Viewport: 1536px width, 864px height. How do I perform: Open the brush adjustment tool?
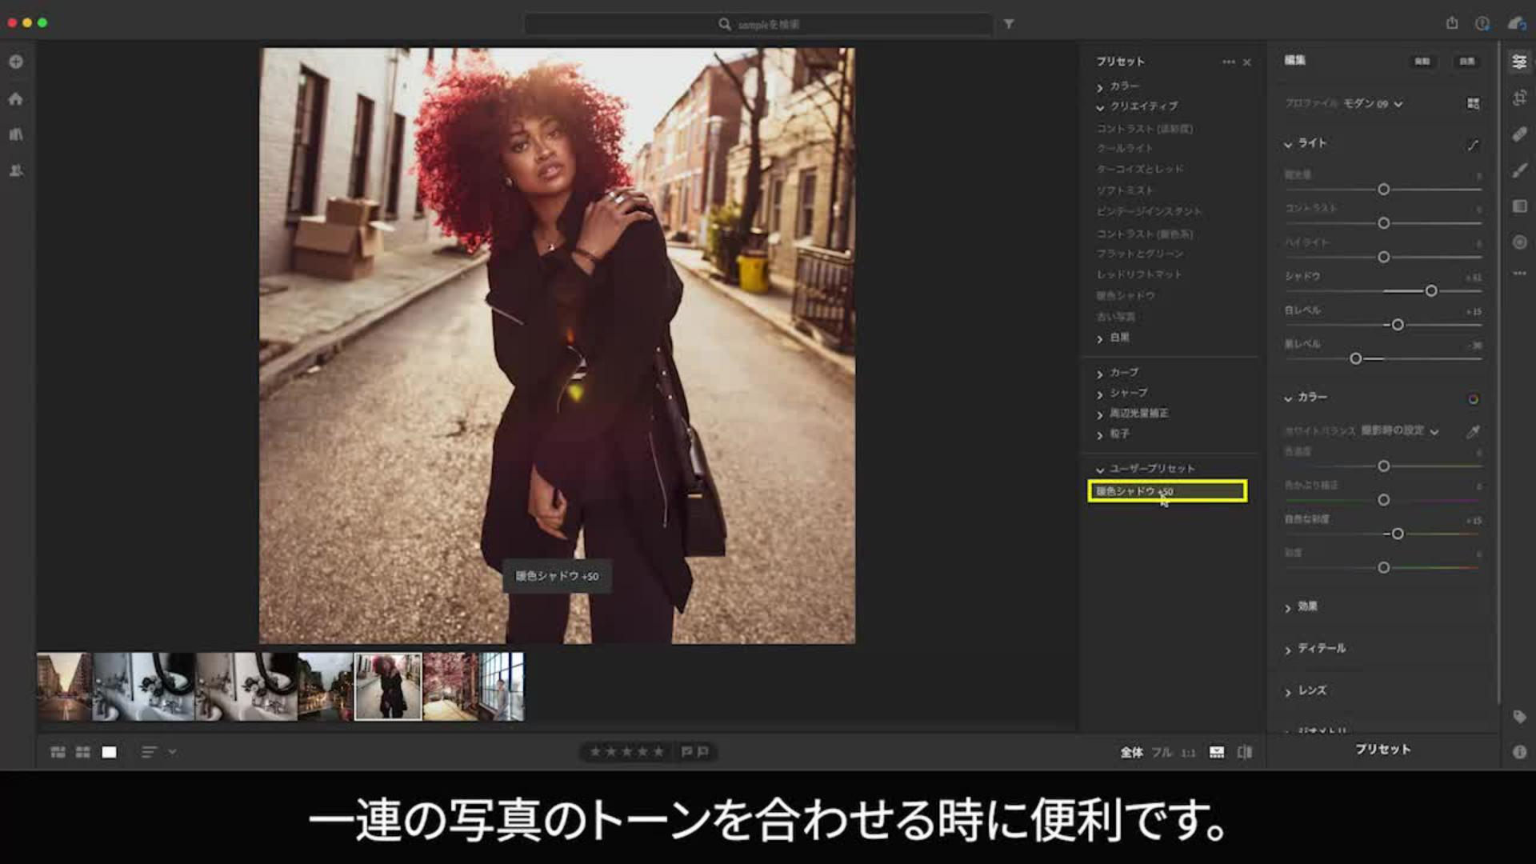pyautogui.click(x=1519, y=170)
